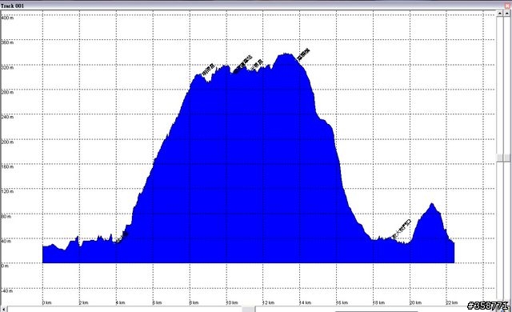
Task: Click the 320 m elevation axis label
Action: coord(7,67)
